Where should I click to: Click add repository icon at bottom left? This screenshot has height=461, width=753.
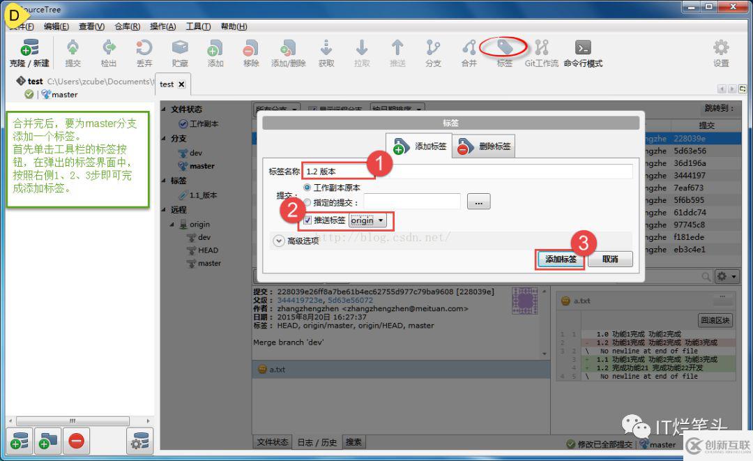point(20,441)
